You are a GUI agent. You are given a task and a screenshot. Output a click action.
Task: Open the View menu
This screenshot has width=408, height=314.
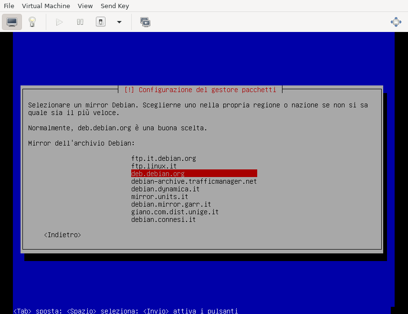[x=85, y=6]
